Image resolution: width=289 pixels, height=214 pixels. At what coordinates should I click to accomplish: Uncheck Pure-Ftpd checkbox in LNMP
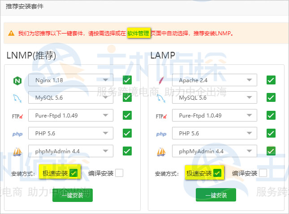tap(127, 115)
